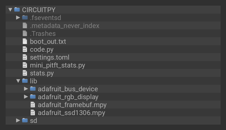Click the CIRCUITPY drive folder icon
The image size is (226, 130).
(x=17, y=10)
